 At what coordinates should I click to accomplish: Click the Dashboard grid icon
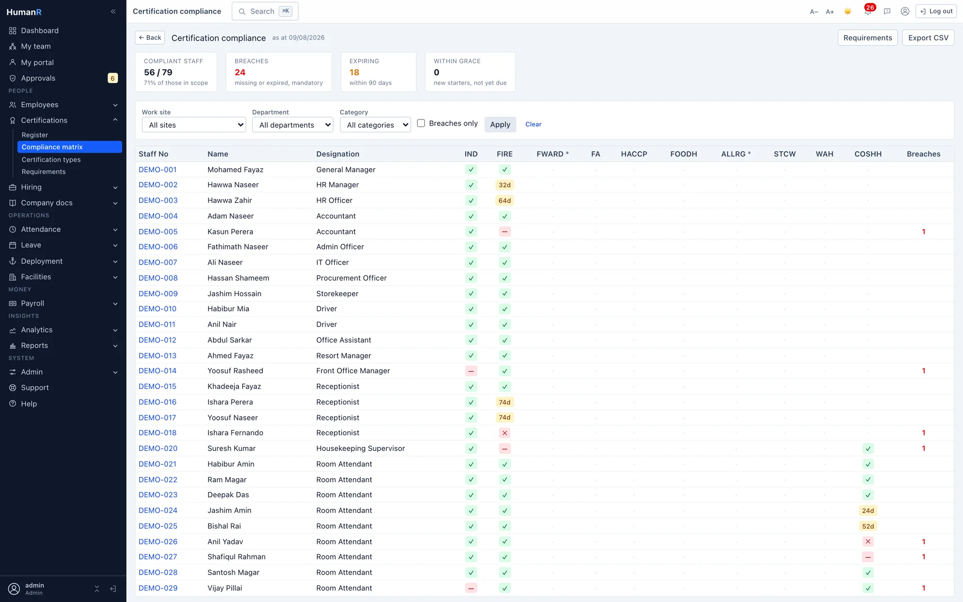point(13,30)
